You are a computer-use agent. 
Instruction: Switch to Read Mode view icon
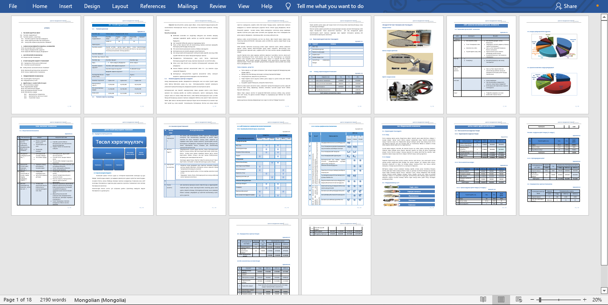tap(483, 300)
